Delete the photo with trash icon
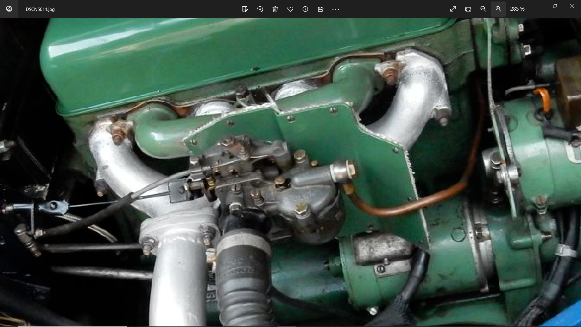The width and height of the screenshot is (581, 327). [275, 9]
